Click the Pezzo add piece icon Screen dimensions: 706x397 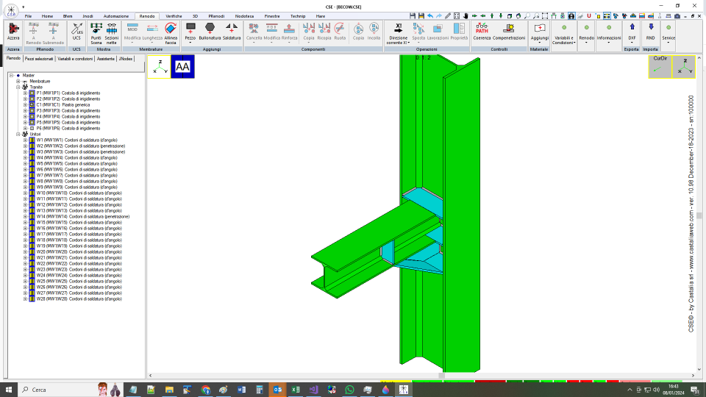click(190, 32)
